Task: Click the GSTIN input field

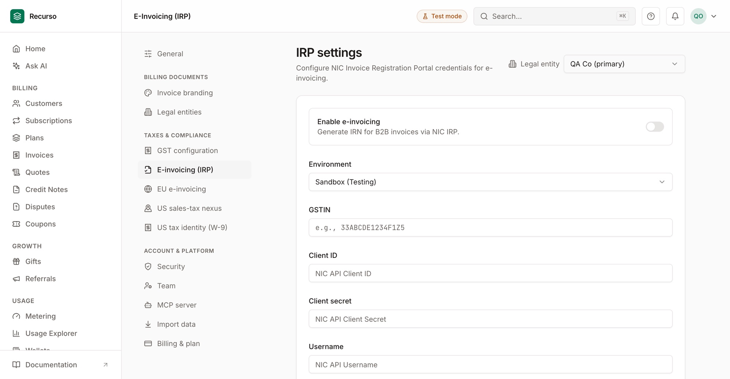Action: pos(490,227)
